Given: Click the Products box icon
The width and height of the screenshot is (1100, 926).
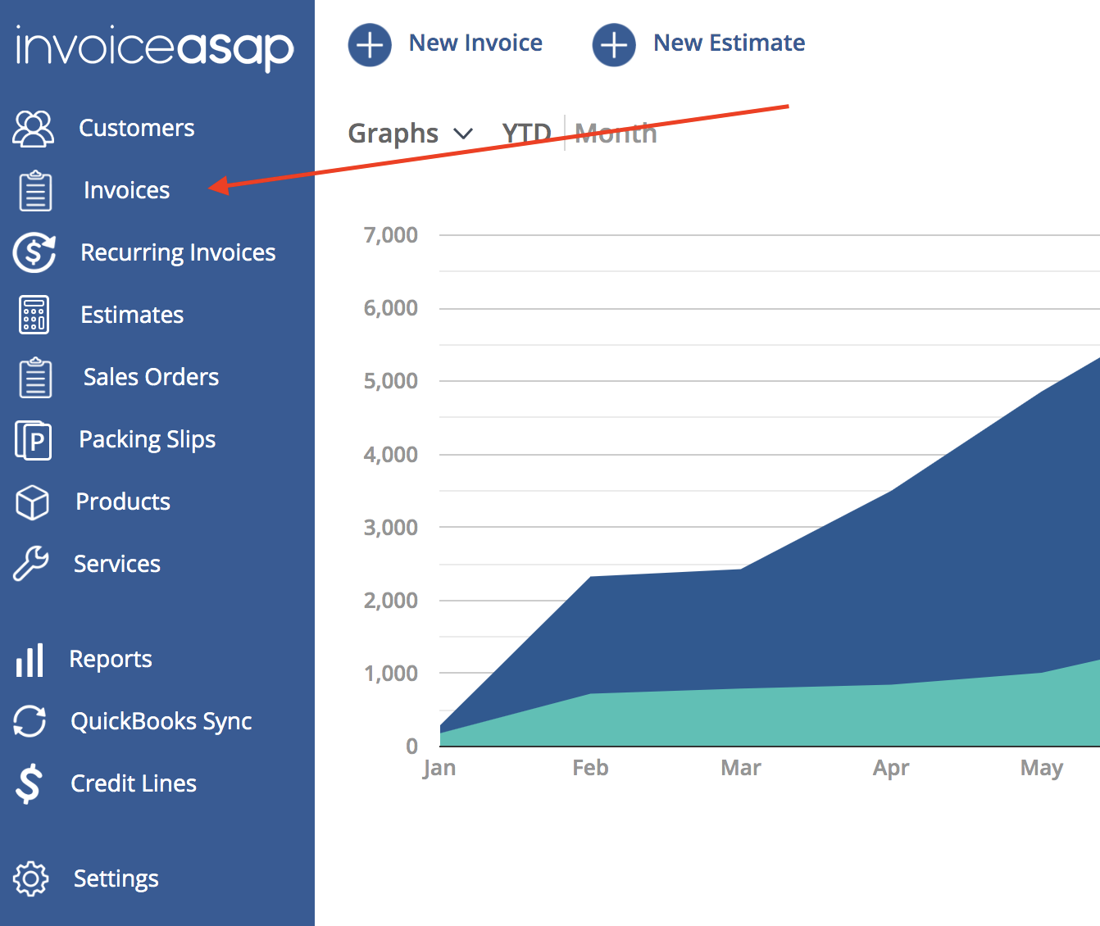Looking at the screenshot, I should [33, 502].
